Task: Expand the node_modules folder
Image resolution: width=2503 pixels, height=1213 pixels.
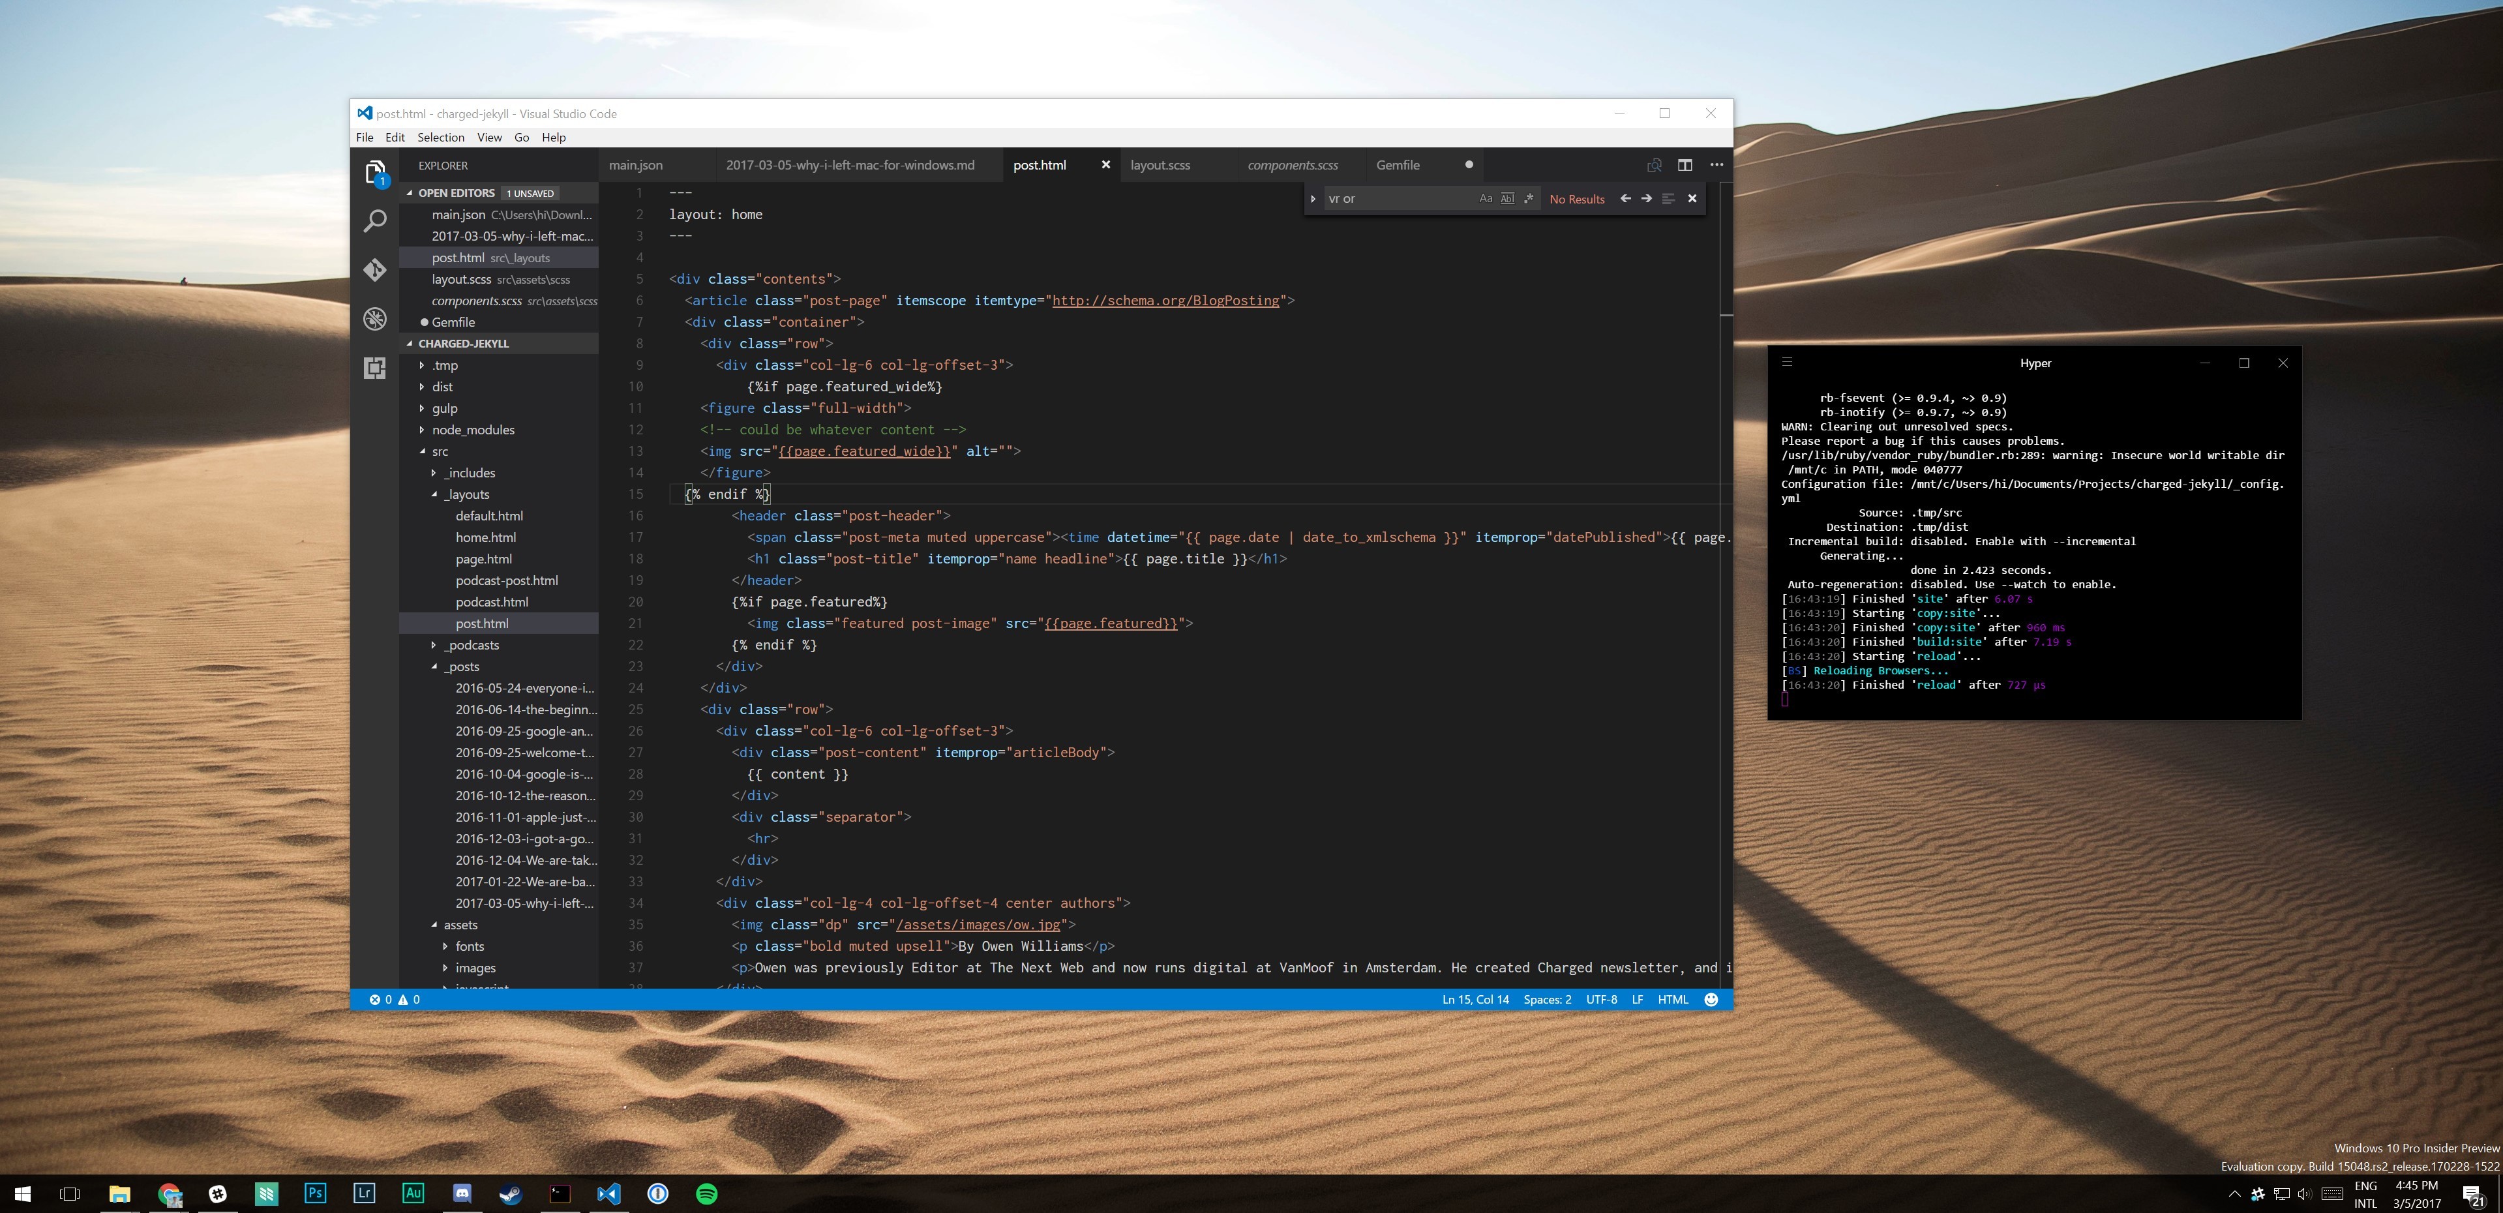Action: click(x=473, y=430)
